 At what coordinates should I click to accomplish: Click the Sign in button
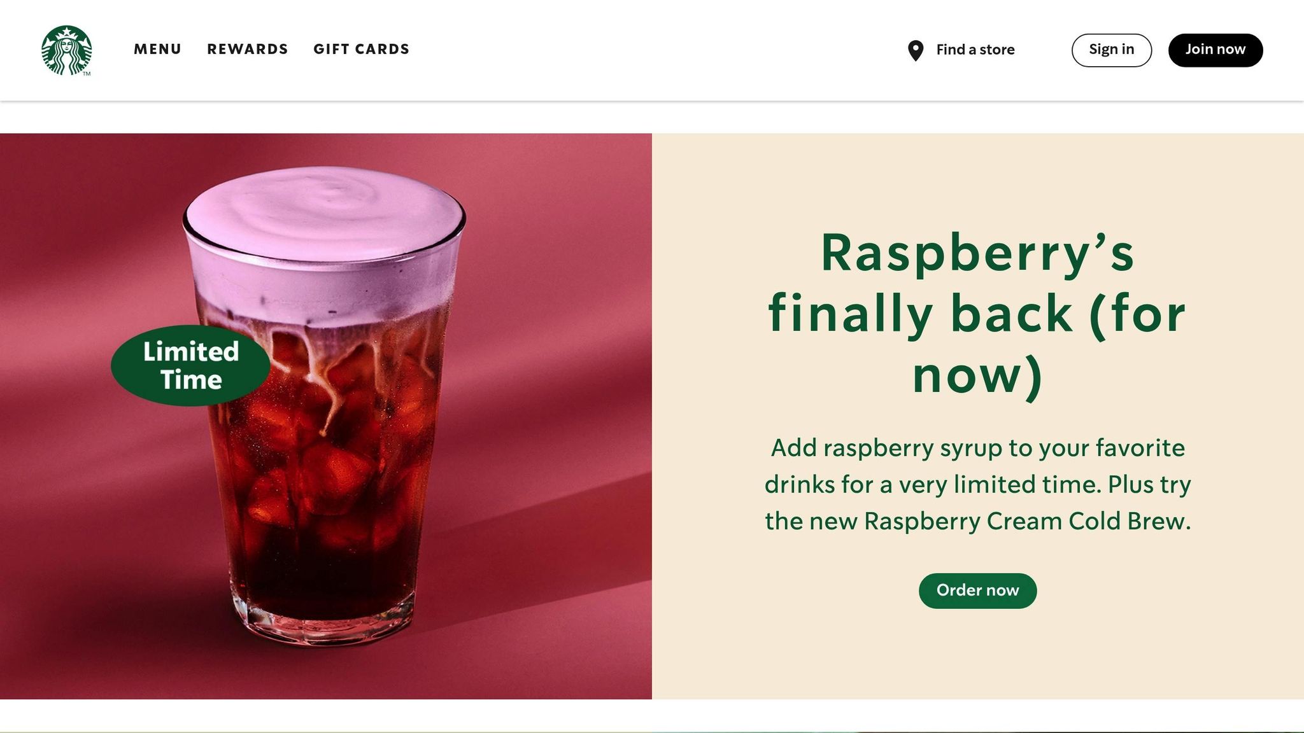1111,50
